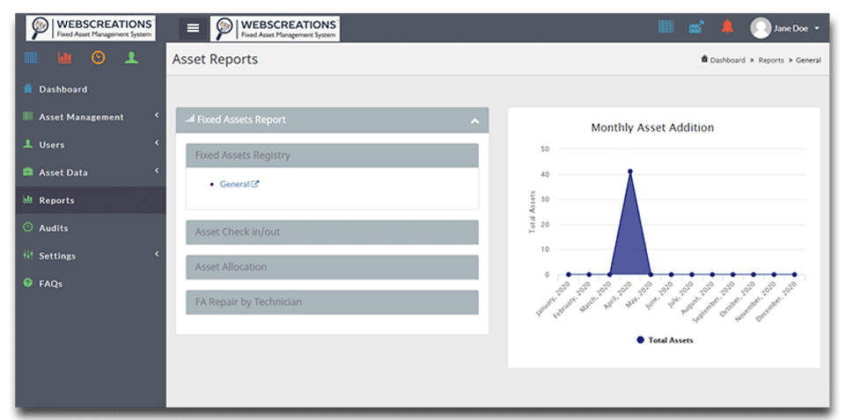
Task: Click the FAQs question mark icon
Action: 28,283
